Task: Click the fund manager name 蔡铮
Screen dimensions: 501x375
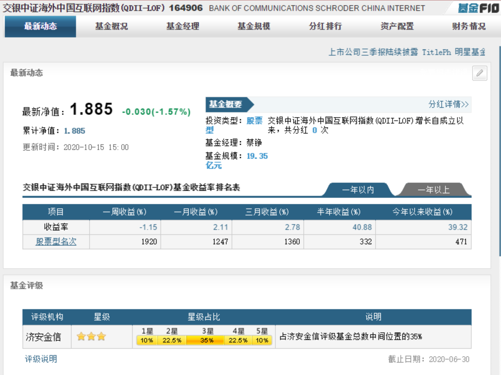Action: (x=254, y=143)
